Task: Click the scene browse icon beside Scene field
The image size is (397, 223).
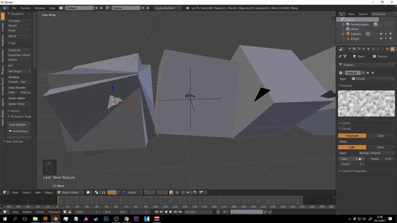Action: [x=107, y=8]
